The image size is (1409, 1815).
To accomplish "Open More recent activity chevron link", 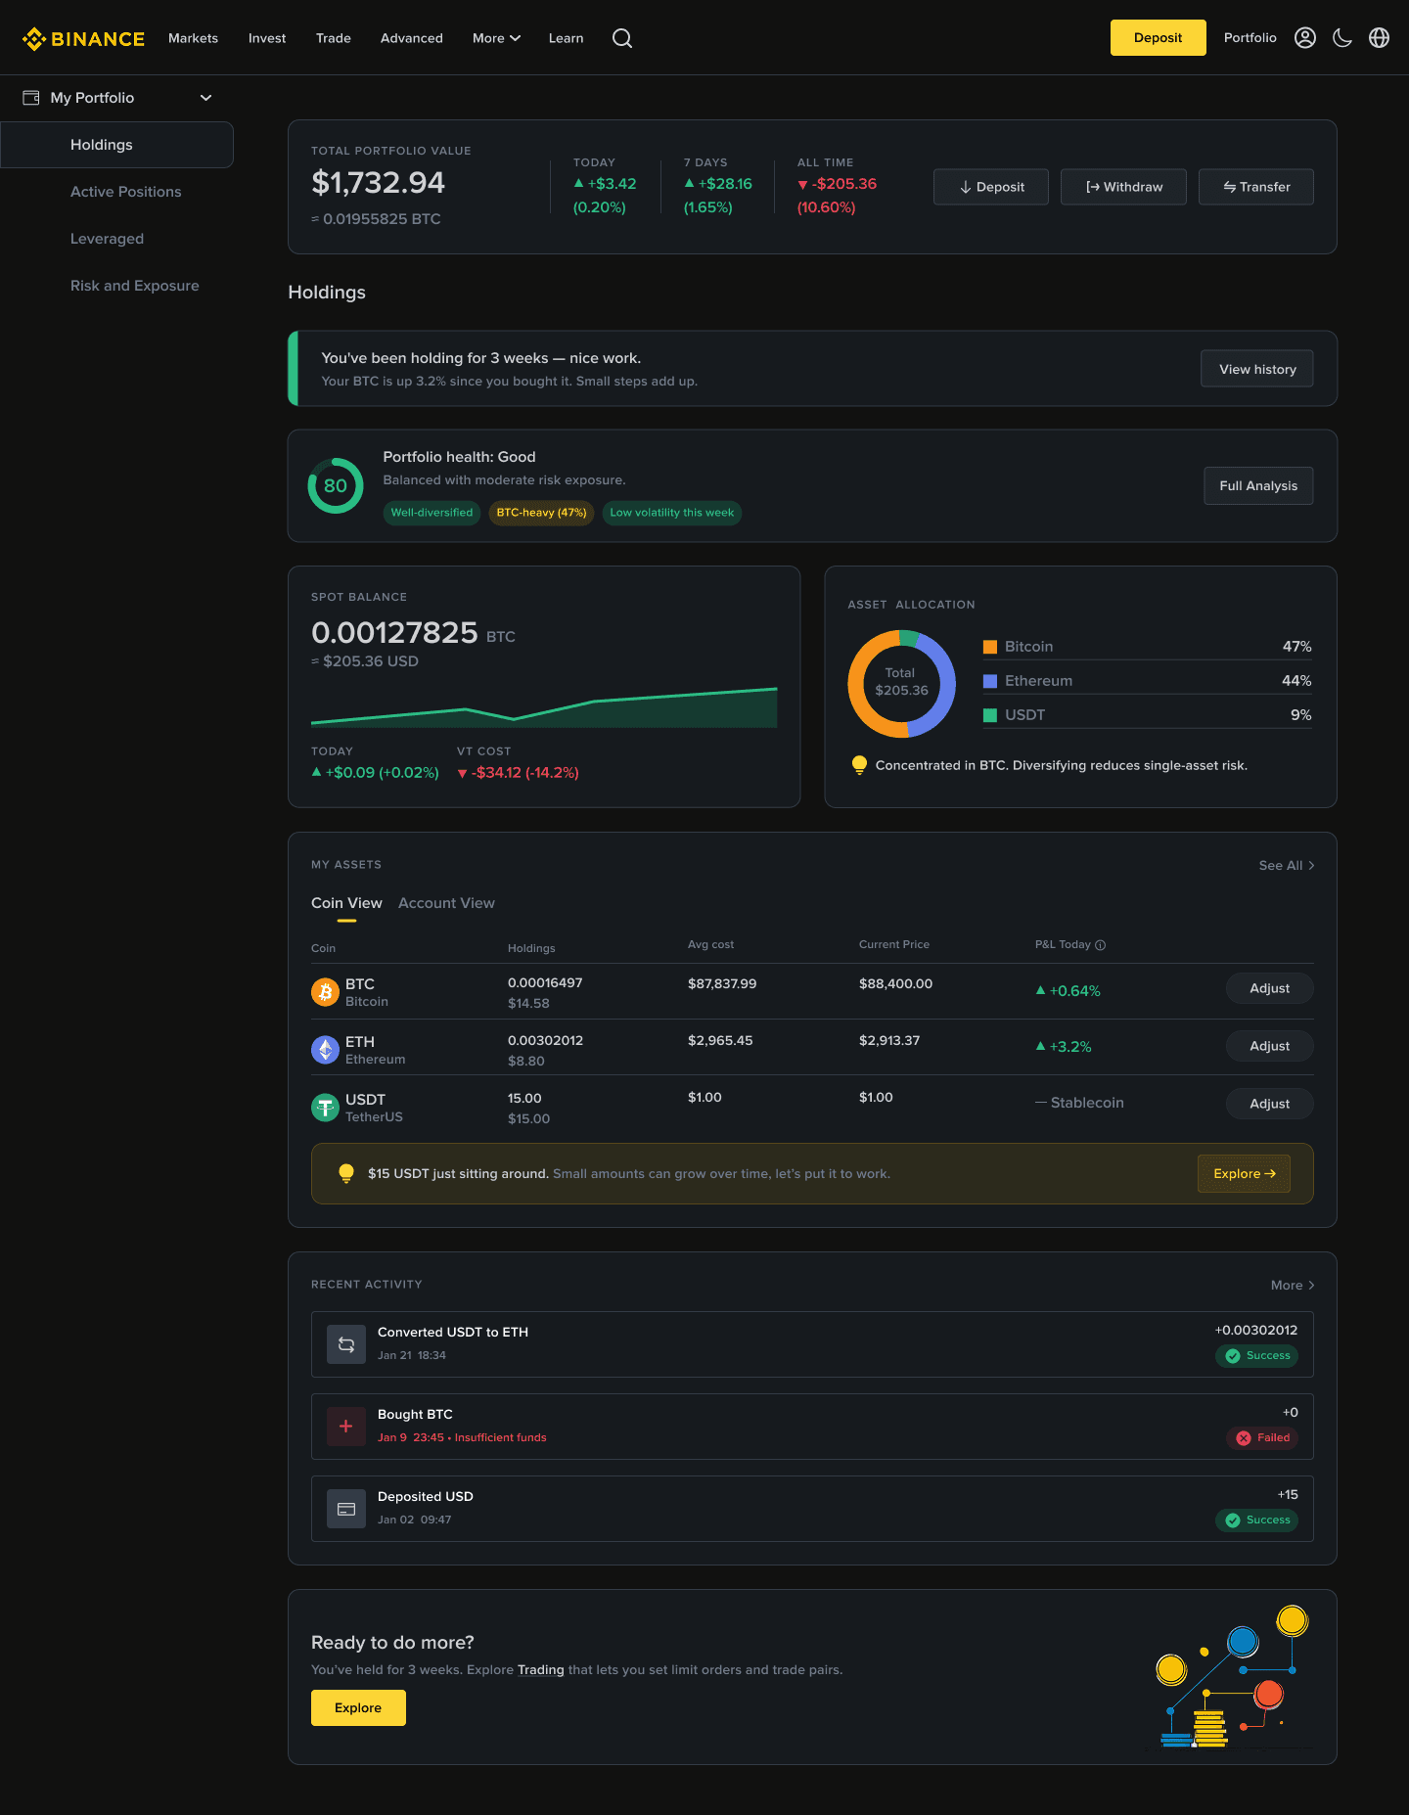I will point(1293,1286).
